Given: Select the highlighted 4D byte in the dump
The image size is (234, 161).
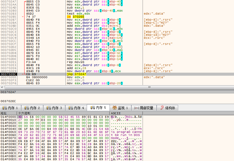Looking at the screenshot, I should 20,117.
